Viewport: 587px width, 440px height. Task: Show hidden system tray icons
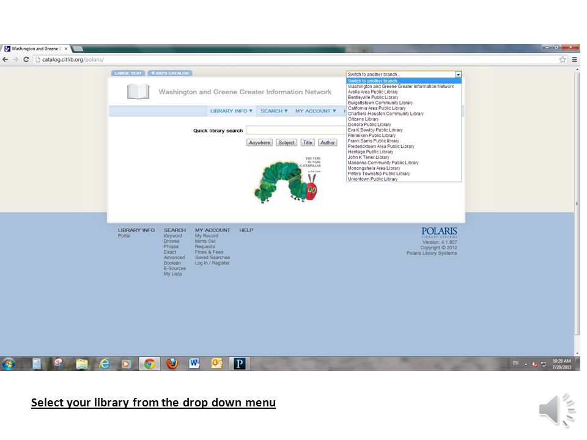coord(526,364)
